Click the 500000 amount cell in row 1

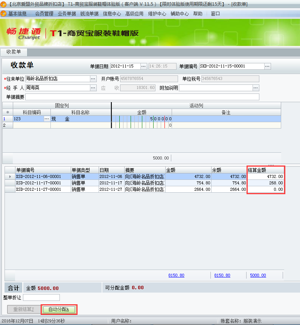pyautogui.click(x=142, y=119)
